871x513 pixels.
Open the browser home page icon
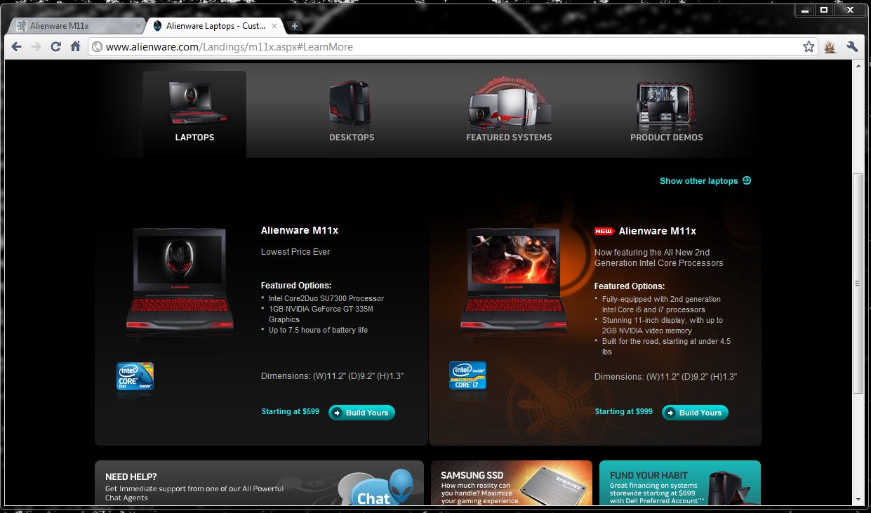(75, 47)
